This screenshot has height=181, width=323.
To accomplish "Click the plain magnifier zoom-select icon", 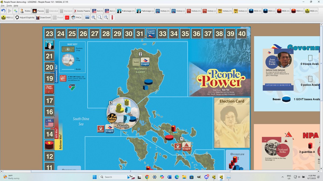I will [100, 17].
